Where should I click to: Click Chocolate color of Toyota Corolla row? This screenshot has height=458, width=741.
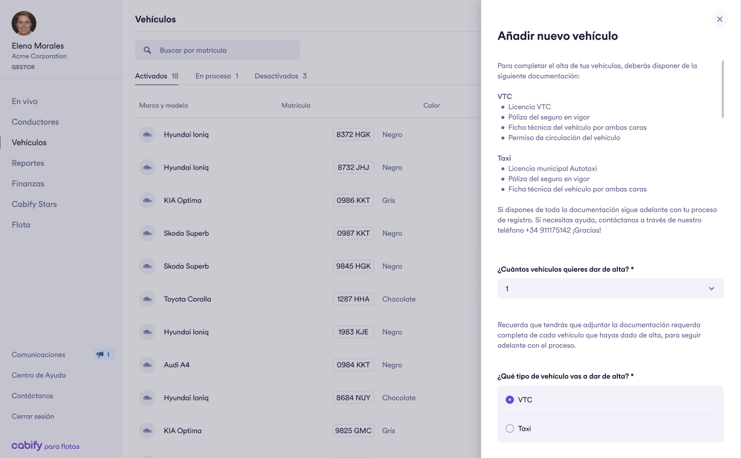click(399, 299)
